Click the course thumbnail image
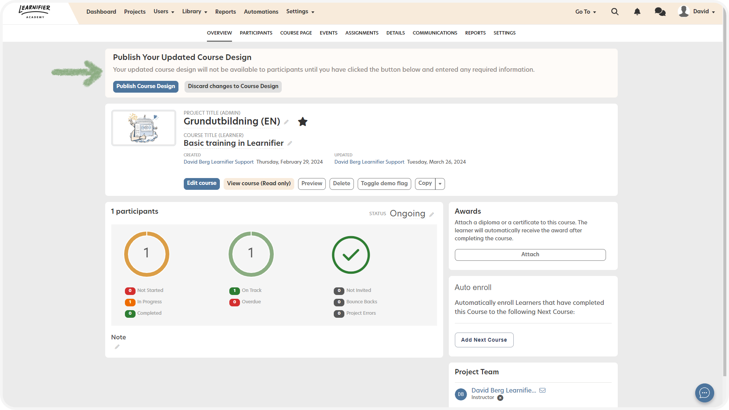The image size is (729, 410). 144,128
